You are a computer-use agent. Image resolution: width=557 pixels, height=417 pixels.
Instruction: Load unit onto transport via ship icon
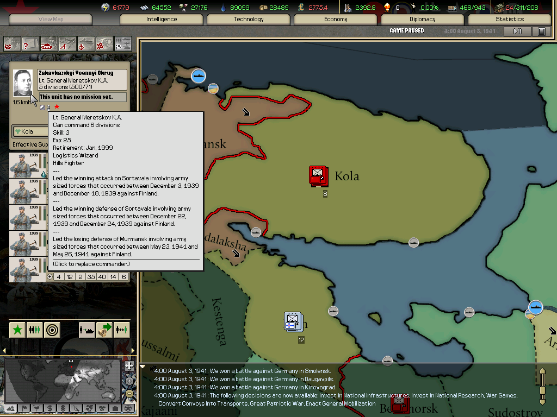click(x=86, y=330)
